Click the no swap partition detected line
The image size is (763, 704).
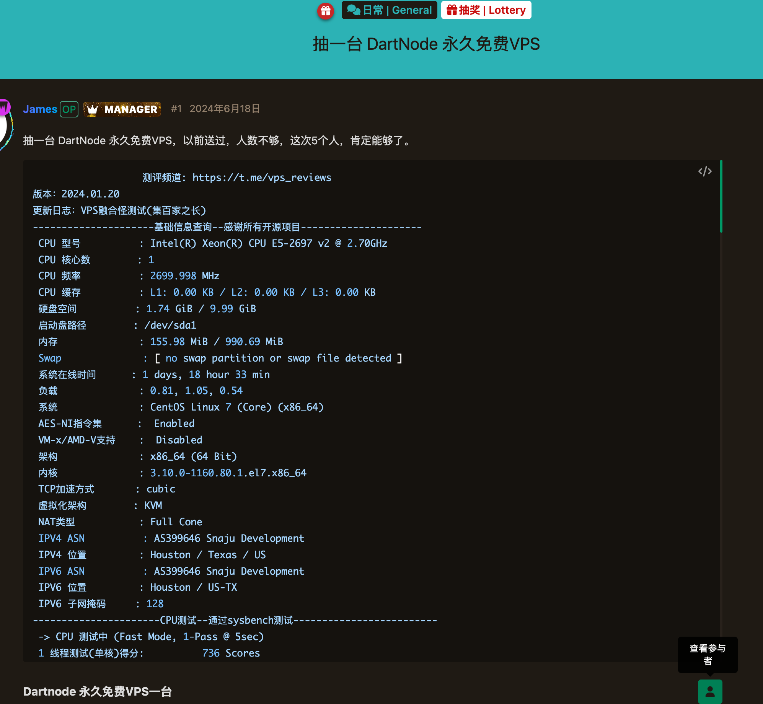click(278, 358)
